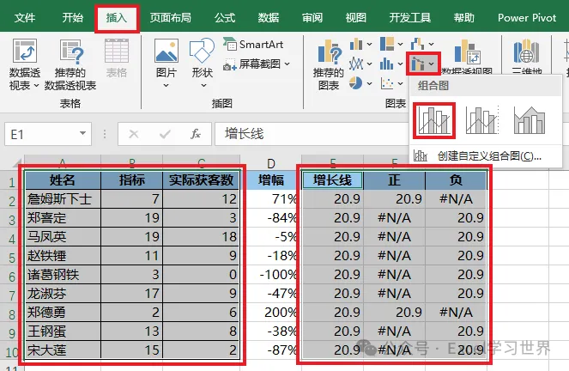Select the 实际获客数 header cell
Screen dimensions: 569x371
201,180
